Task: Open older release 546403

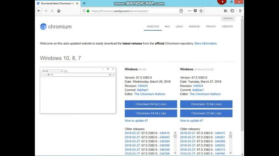Action: [165, 137]
